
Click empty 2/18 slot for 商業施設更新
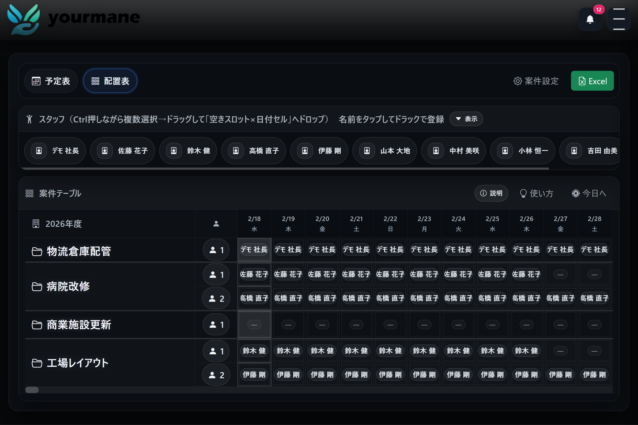[x=254, y=324]
